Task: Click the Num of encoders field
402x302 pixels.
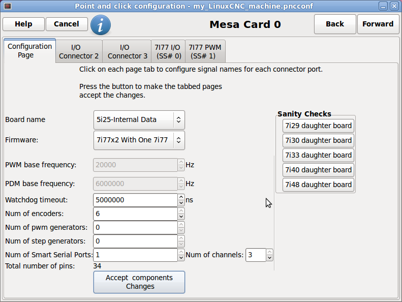Action: pyautogui.click(x=135, y=214)
